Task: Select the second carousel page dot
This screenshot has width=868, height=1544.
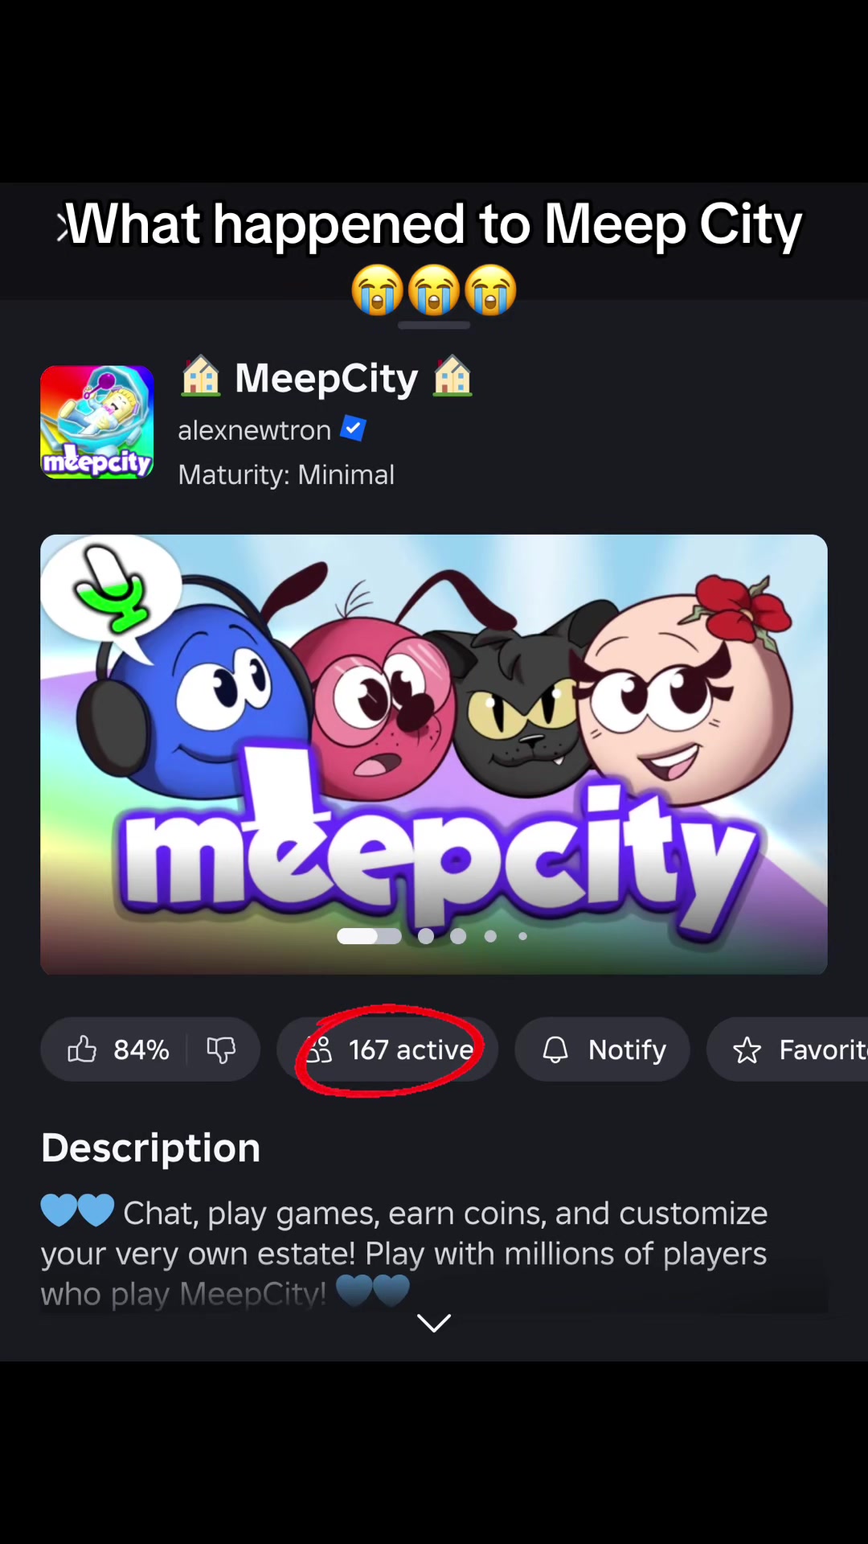Action: (x=426, y=936)
